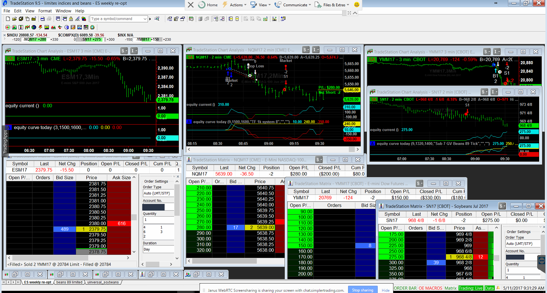Click the EPS icon in shortcut bar
This screenshot has height=293, width=547.
point(86,27)
